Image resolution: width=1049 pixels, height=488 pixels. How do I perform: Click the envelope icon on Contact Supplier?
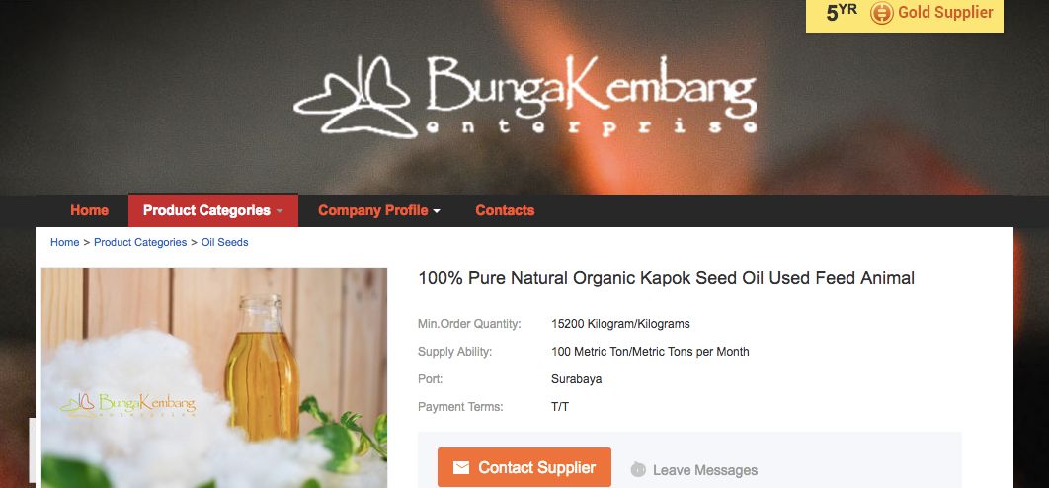pyautogui.click(x=461, y=468)
